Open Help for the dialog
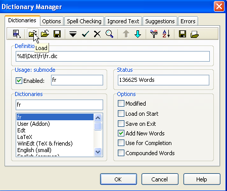This screenshot has height=191, width=227. 202,179
